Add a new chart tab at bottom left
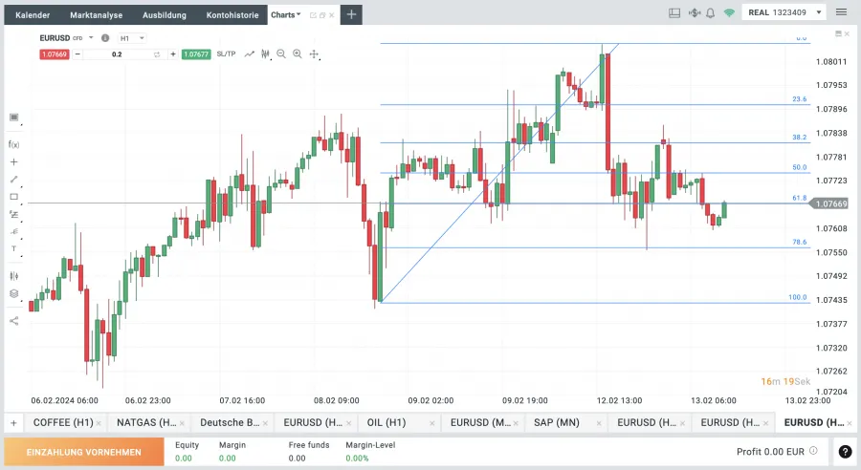This screenshot has height=470, width=861. (13, 423)
